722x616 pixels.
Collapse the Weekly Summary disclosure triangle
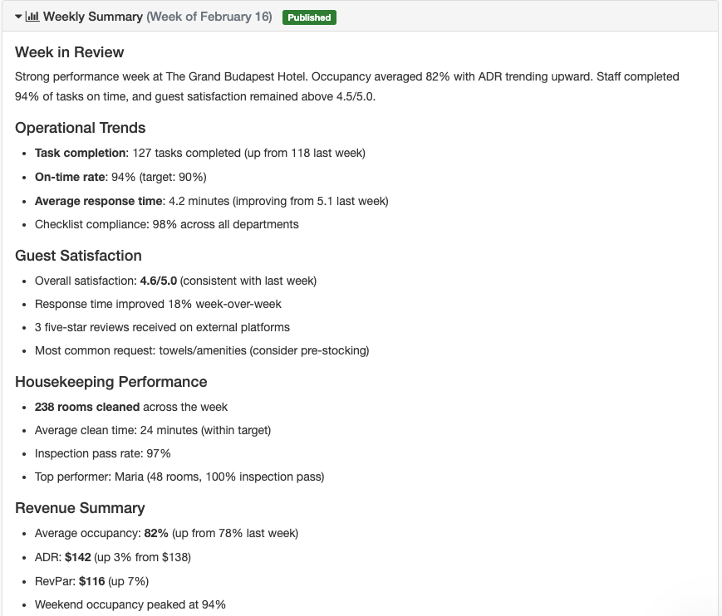18,17
